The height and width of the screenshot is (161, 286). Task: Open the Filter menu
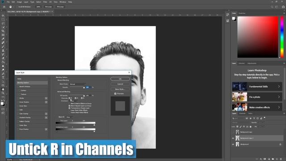click(45, 2)
